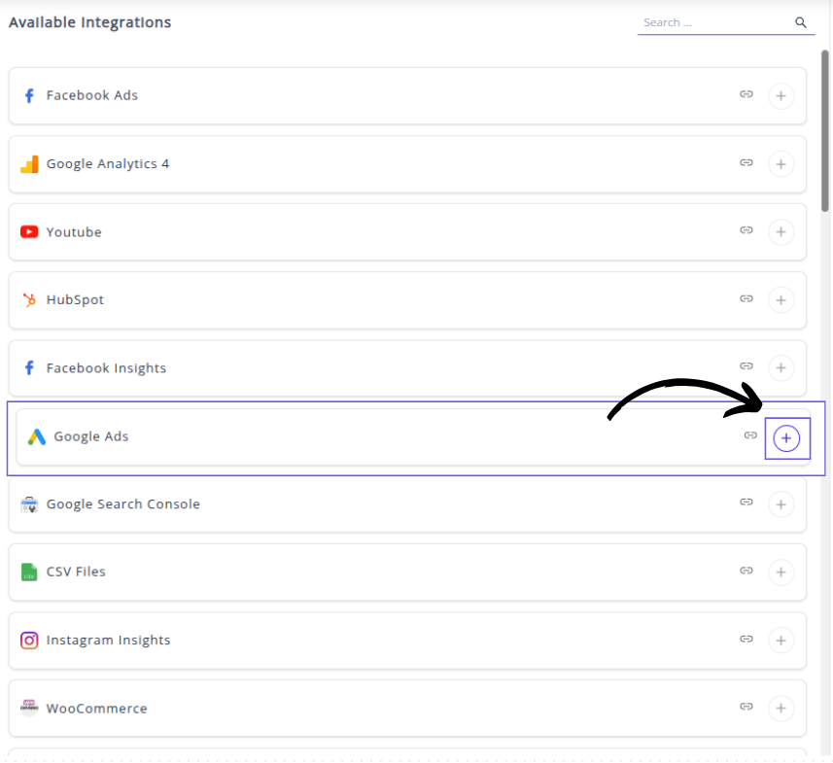This screenshot has height=763, width=833.
Task: Select the highlighted Google Ads integration row
Action: click(x=389, y=436)
